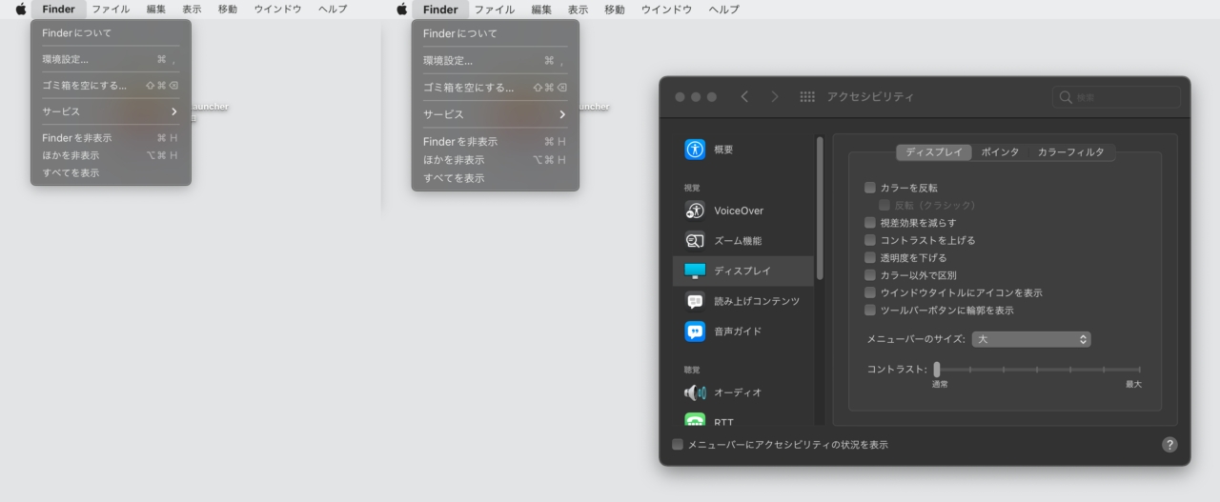Choose Finderを非表示 in the right, larger Finder menu
The width and height of the screenshot is (1220, 502).
(495, 141)
